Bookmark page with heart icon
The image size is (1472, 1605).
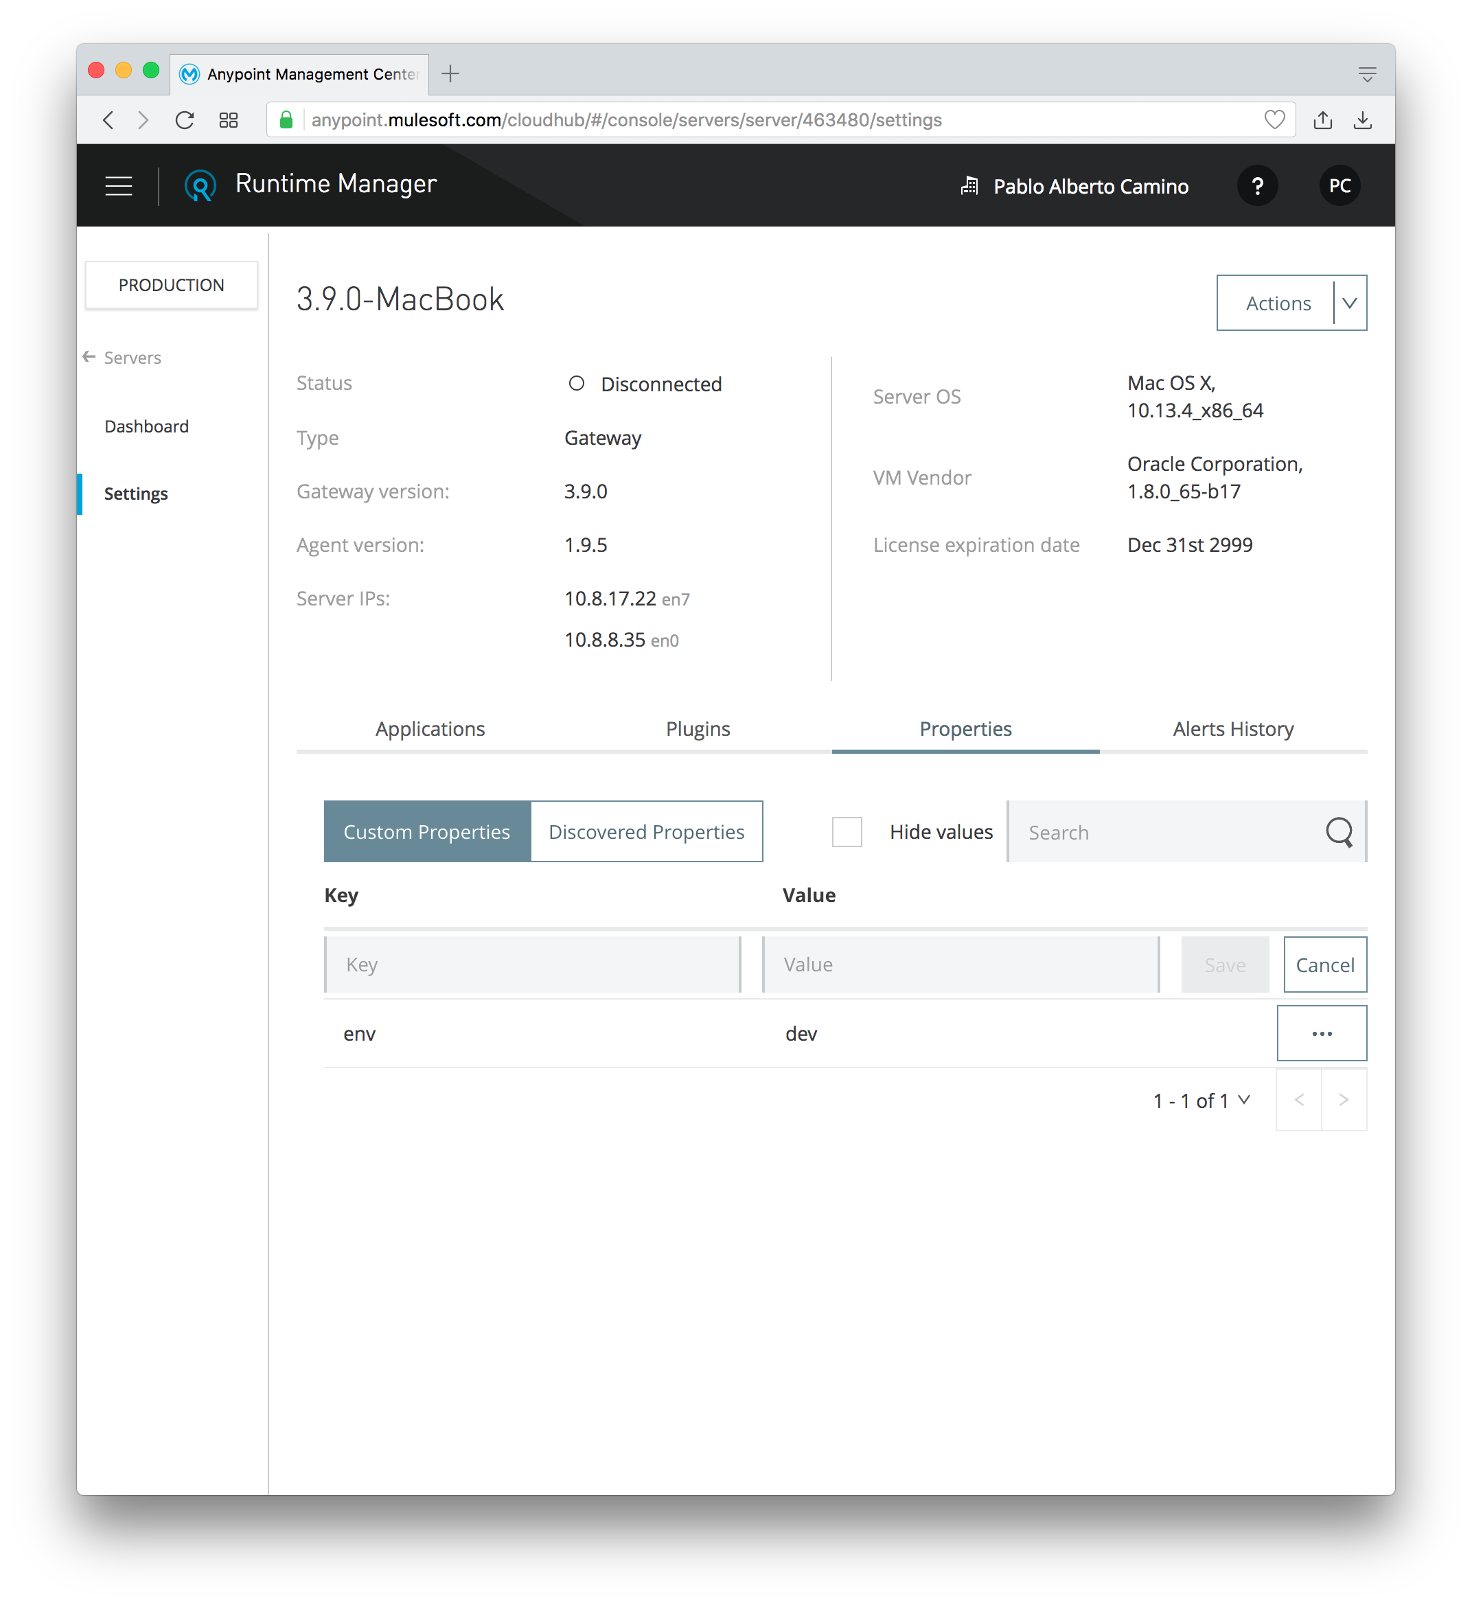pyautogui.click(x=1274, y=120)
